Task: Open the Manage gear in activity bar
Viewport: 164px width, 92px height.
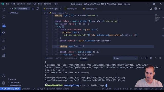Action: click(x=3, y=83)
